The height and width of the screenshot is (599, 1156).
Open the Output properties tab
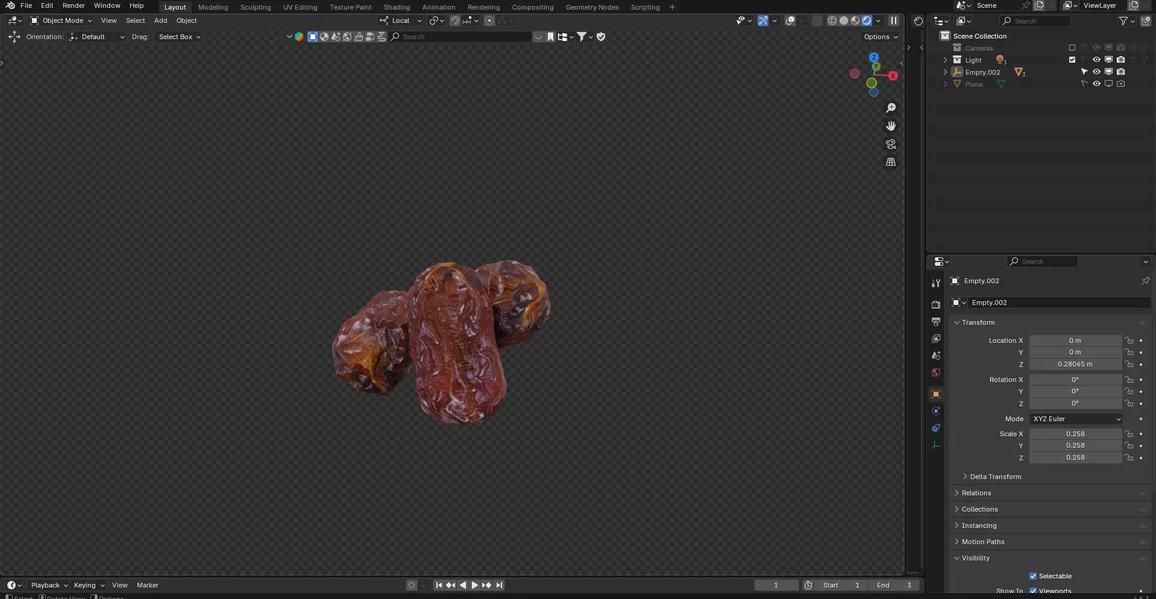click(x=935, y=322)
